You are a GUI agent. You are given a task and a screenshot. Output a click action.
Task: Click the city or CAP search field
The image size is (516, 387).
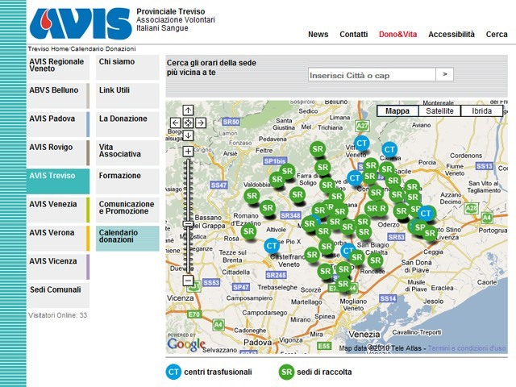[x=372, y=75]
